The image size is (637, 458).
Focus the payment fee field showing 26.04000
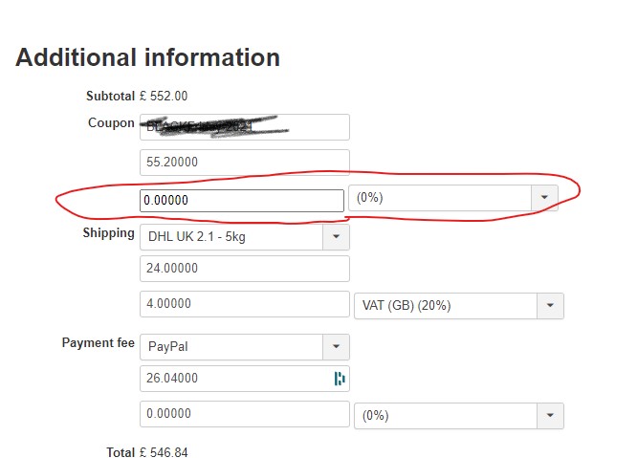coord(234,379)
